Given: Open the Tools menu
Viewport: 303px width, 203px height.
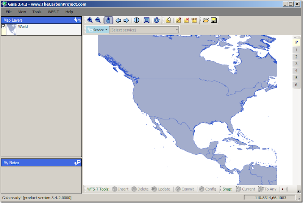Looking at the screenshot, I should click(37, 12).
